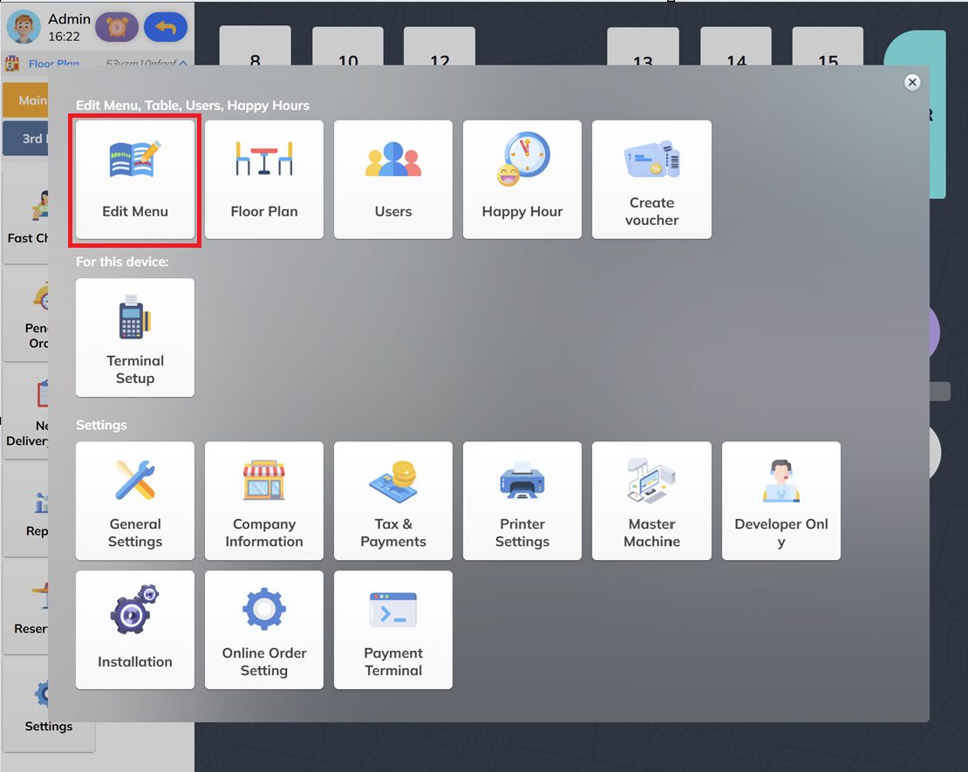This screenshot has width=968, height=772.
Task: Click the blue back arrow button
Action: [x=166, y=27]
